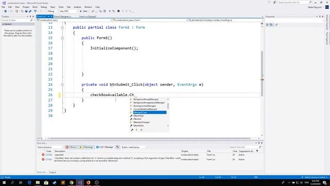Click the editor vertical scrollbar thumb
This screenshot has height=186, width=330.
tap(262, 73)
